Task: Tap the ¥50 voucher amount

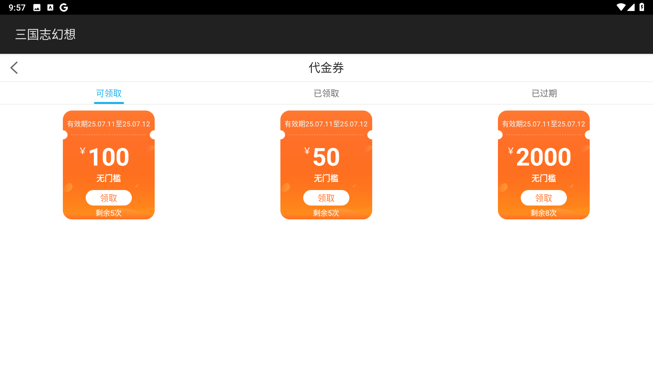Action: [322, 157]
